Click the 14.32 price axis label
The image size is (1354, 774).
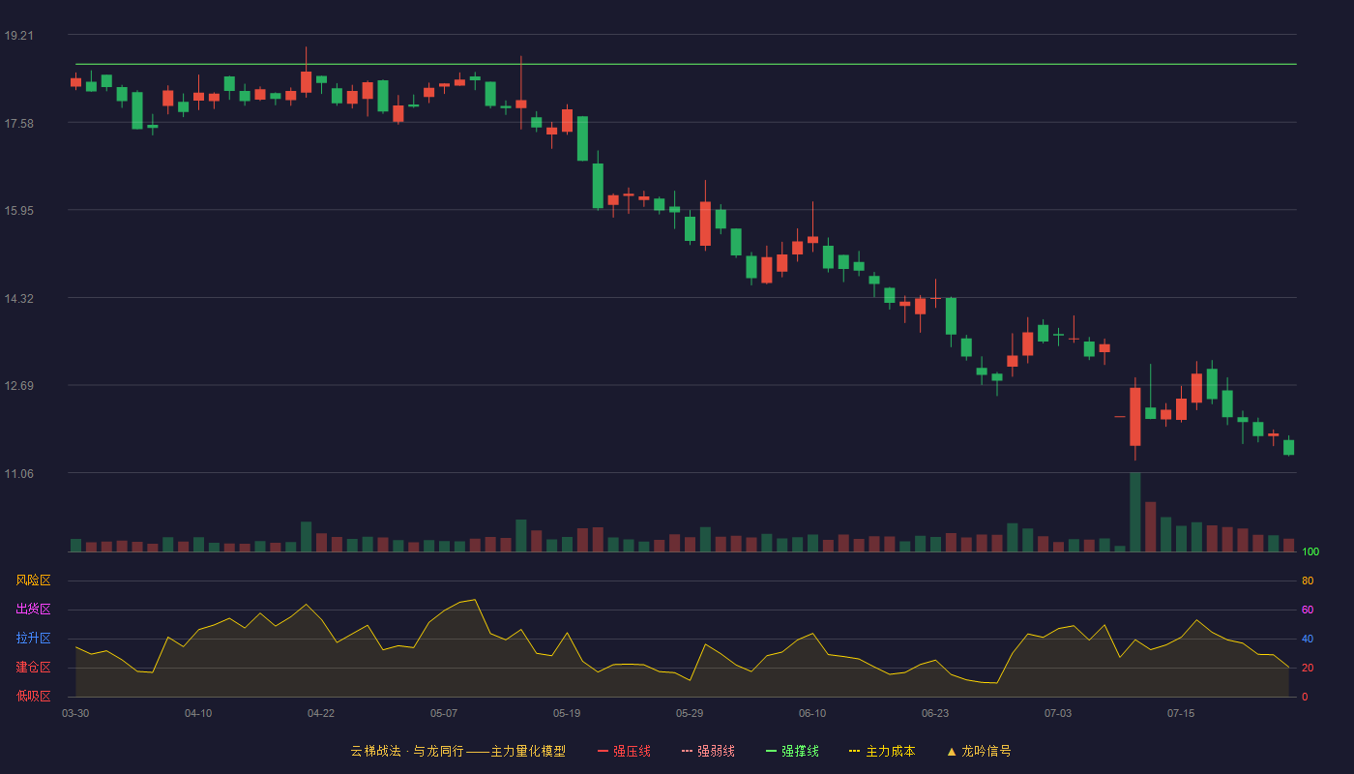(18, 299)
